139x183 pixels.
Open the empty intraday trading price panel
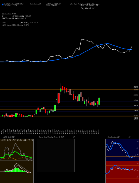pos(56,155)
